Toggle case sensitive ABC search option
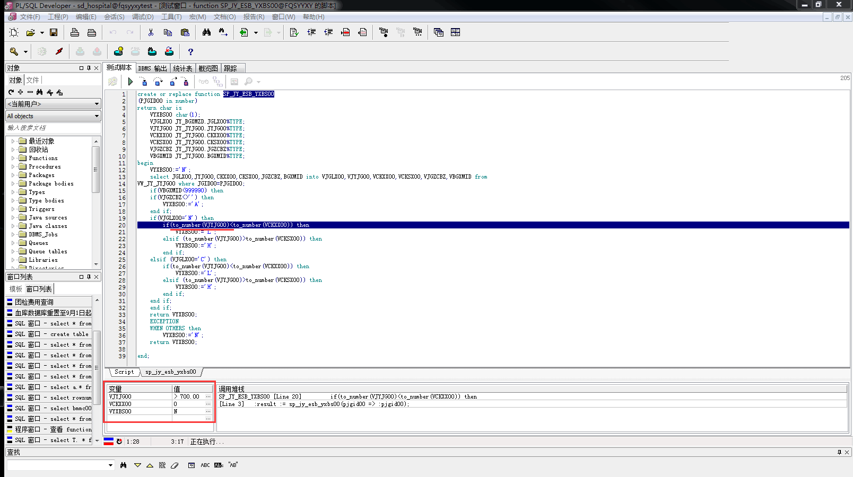 [205, 465]
